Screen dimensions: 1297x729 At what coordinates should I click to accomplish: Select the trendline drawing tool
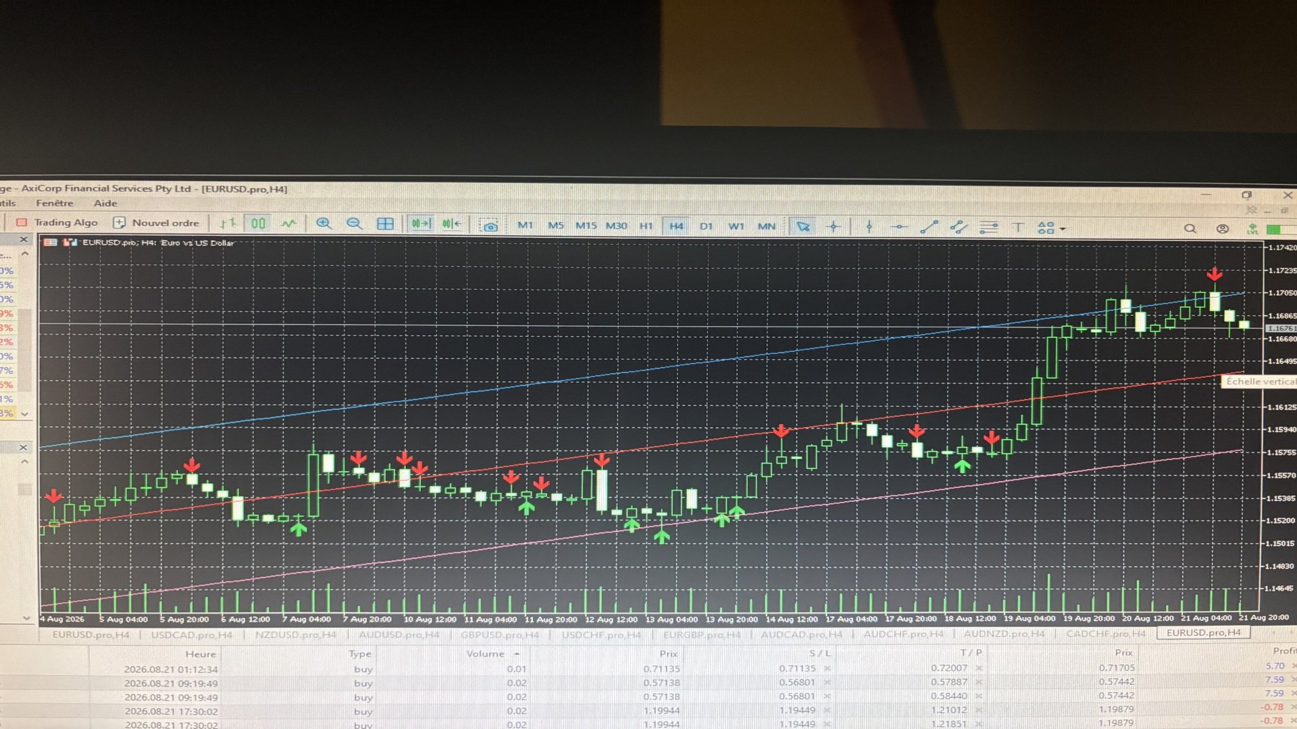pos(929,227)
